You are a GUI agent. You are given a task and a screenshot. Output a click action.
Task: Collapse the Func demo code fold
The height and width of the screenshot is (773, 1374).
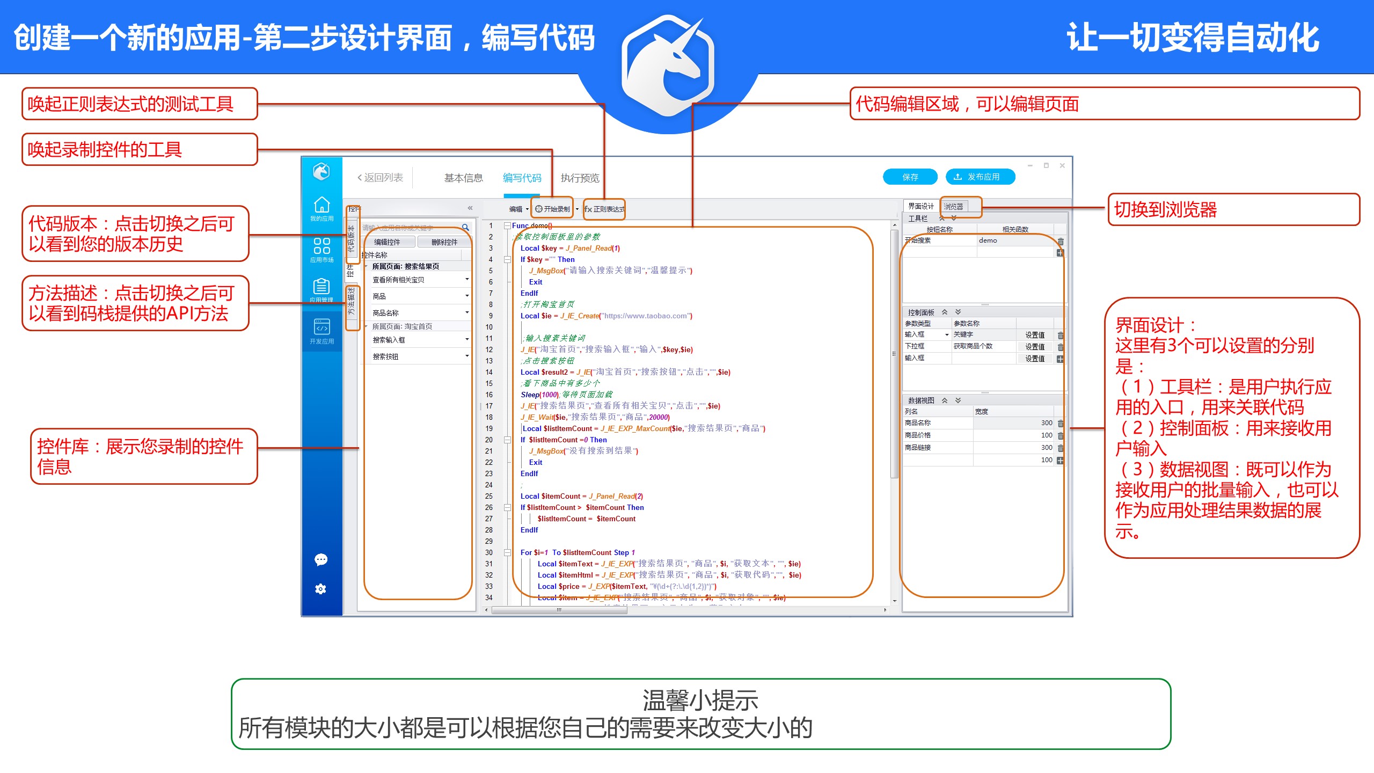[x=507, y=226]
